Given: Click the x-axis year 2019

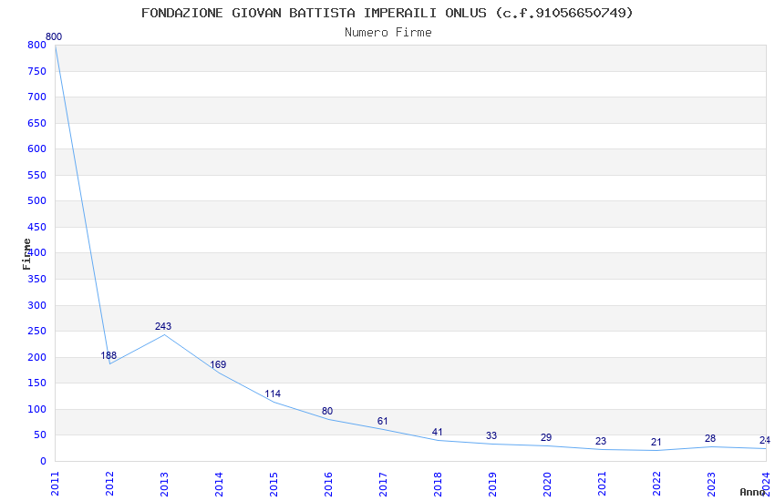Looking at the screenshot, I should tap(492, 484).
